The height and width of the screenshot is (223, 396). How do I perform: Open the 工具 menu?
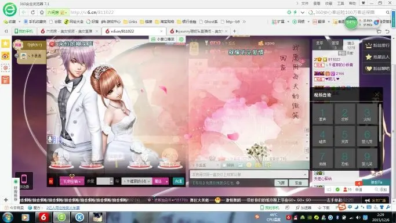340,3
